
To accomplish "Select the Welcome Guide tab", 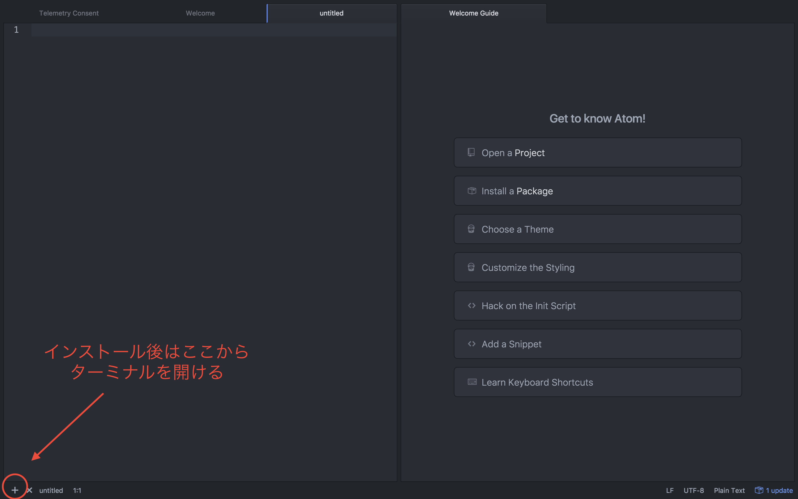I will (x=474, y=13).
